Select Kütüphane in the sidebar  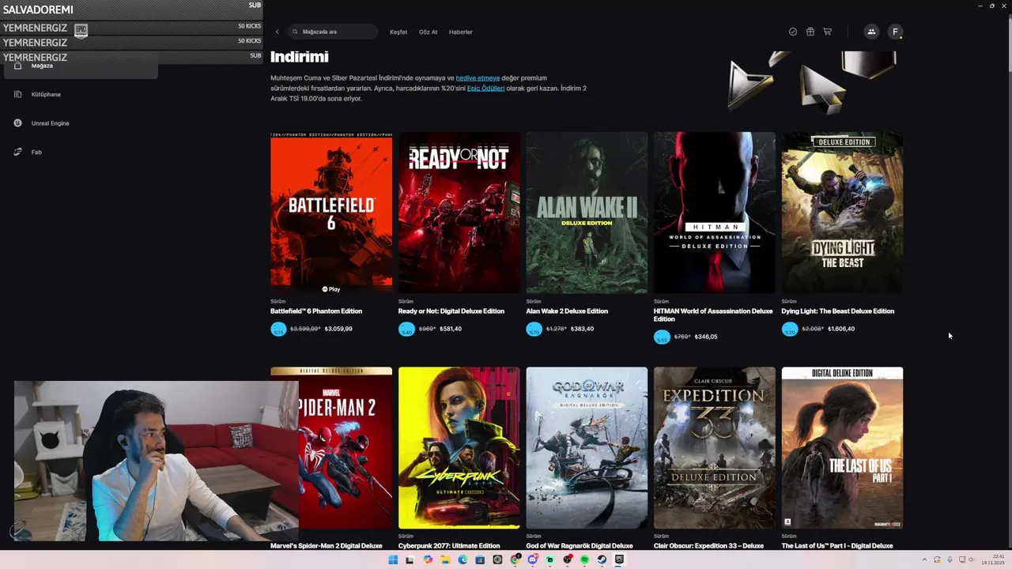coord(46,94)
